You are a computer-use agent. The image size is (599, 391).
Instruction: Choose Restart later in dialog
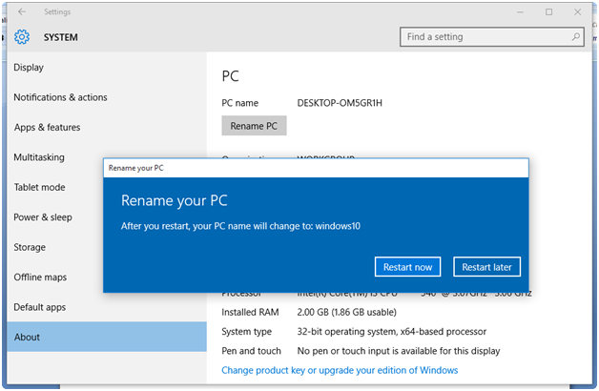(486, 267)
